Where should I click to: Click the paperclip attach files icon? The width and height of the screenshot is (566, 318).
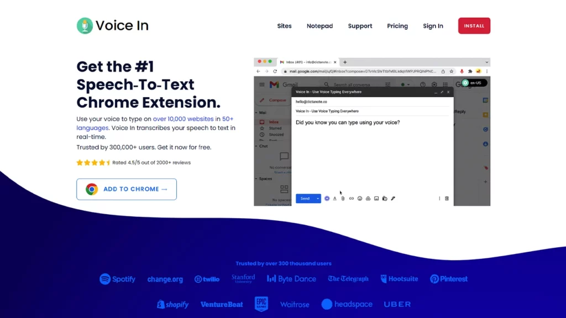point(343,198)
